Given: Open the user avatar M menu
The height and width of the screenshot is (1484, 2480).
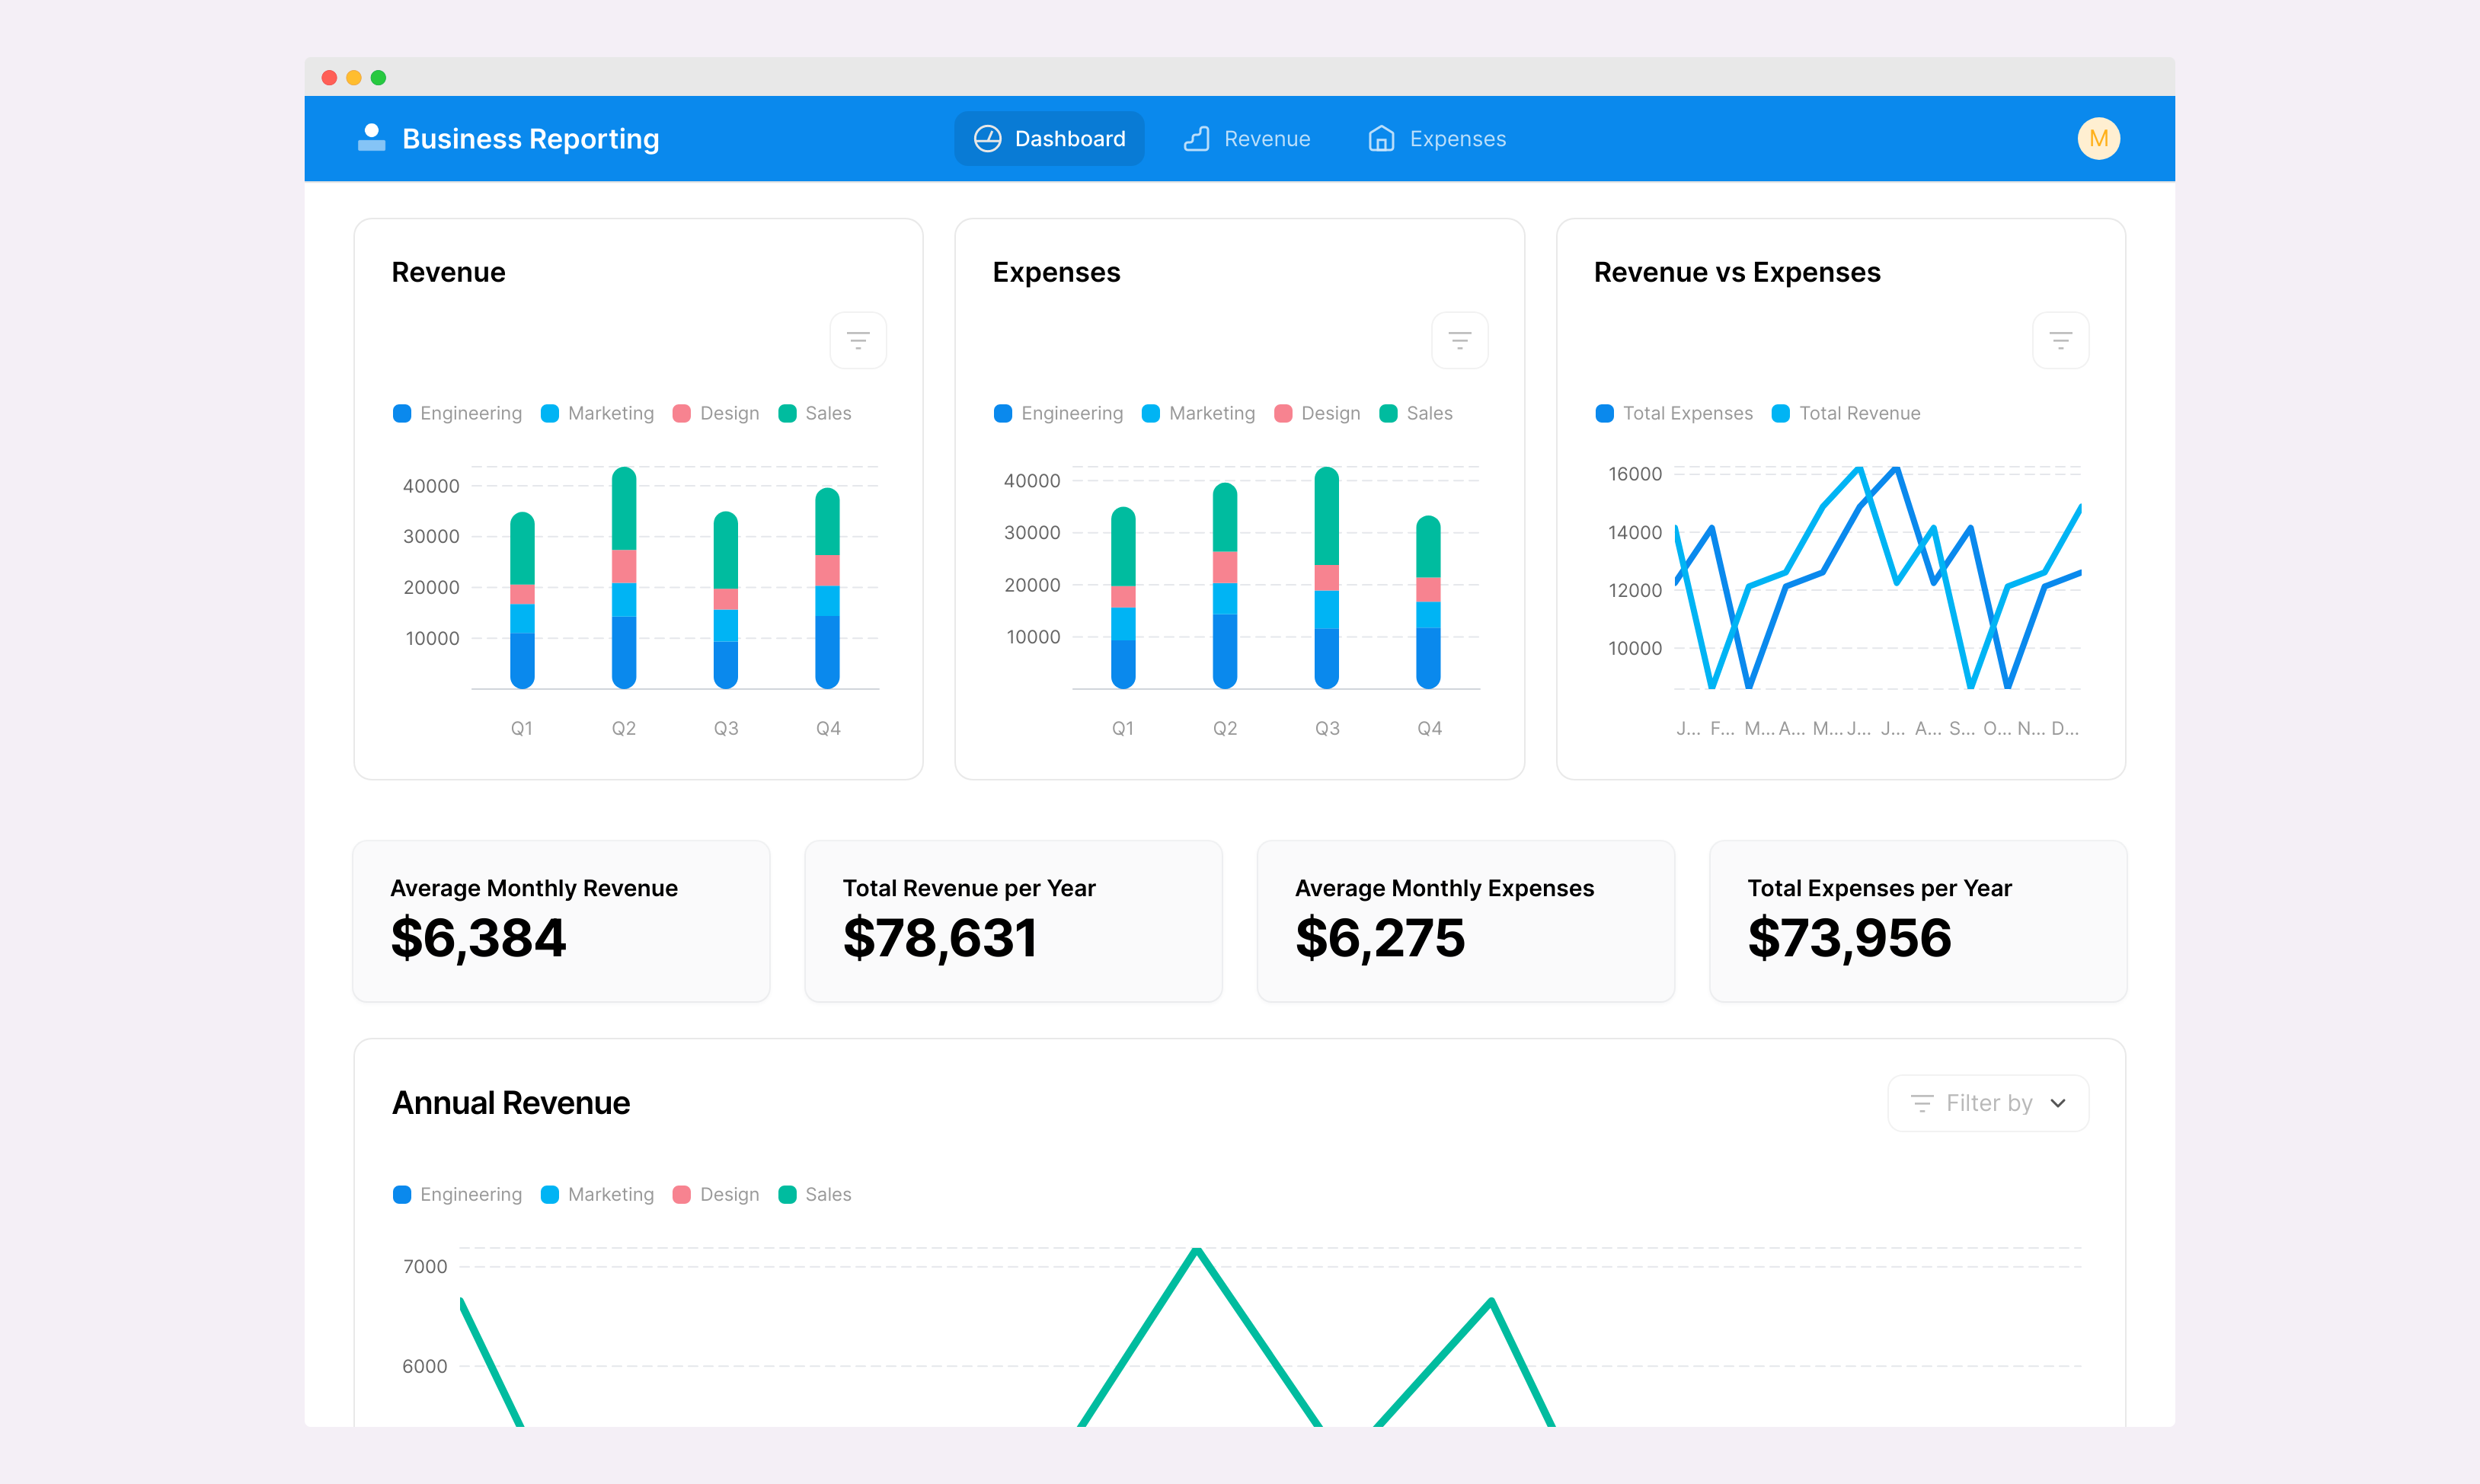Looking at the screenshot, I should [2098, 139].
